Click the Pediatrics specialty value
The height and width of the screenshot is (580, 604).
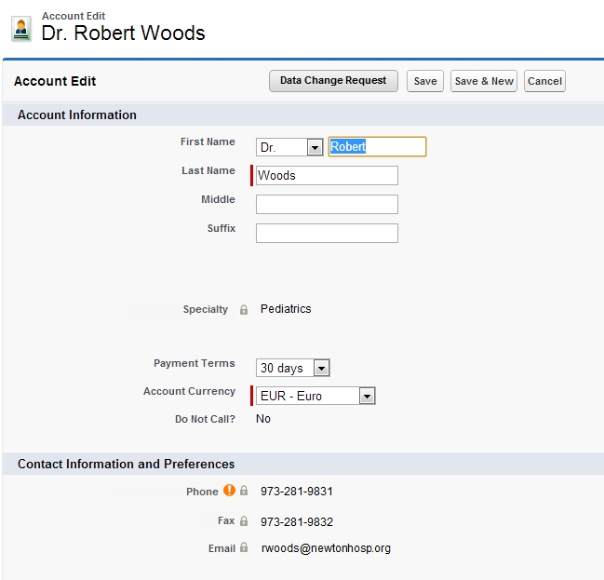click(x=286, y=309)
